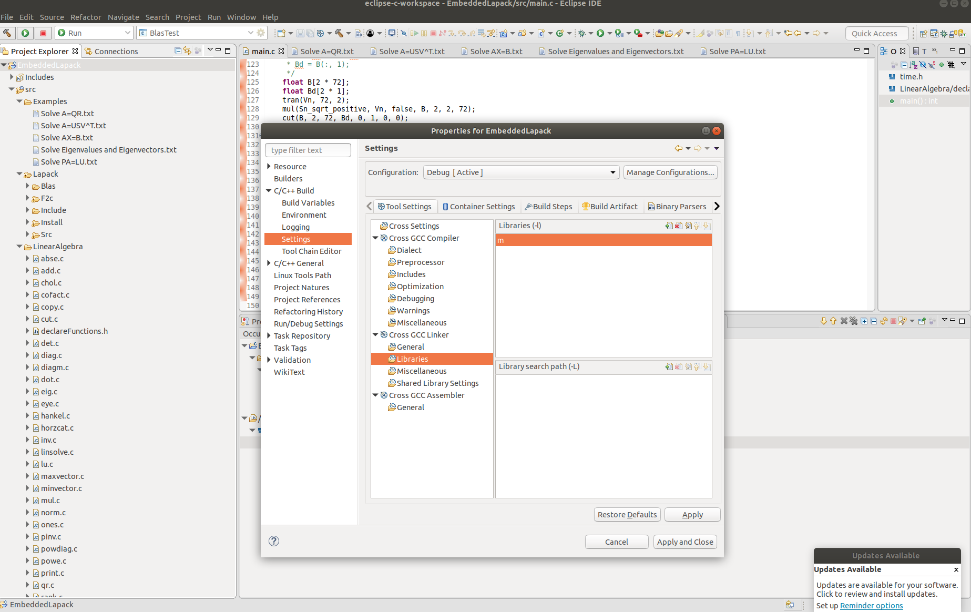Open launch configuration gear settings
This screenshot has height=612, width=971.
tap(261, 33)
